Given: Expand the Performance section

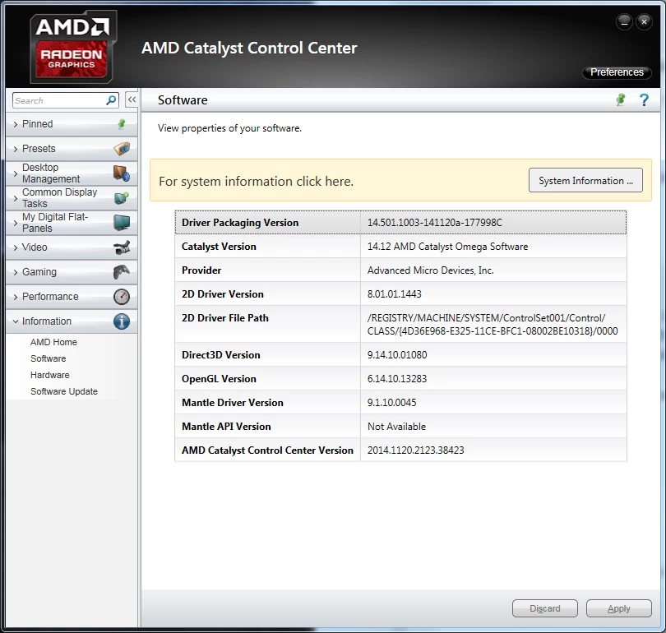Looking at the screenshot, I should tap(72, 296).
